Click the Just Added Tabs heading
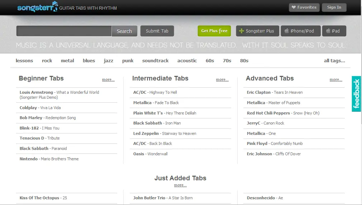Viewport: 362px width, 205px height. (180, 178)
